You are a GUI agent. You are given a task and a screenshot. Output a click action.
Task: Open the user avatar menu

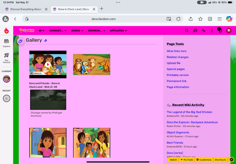229,31
